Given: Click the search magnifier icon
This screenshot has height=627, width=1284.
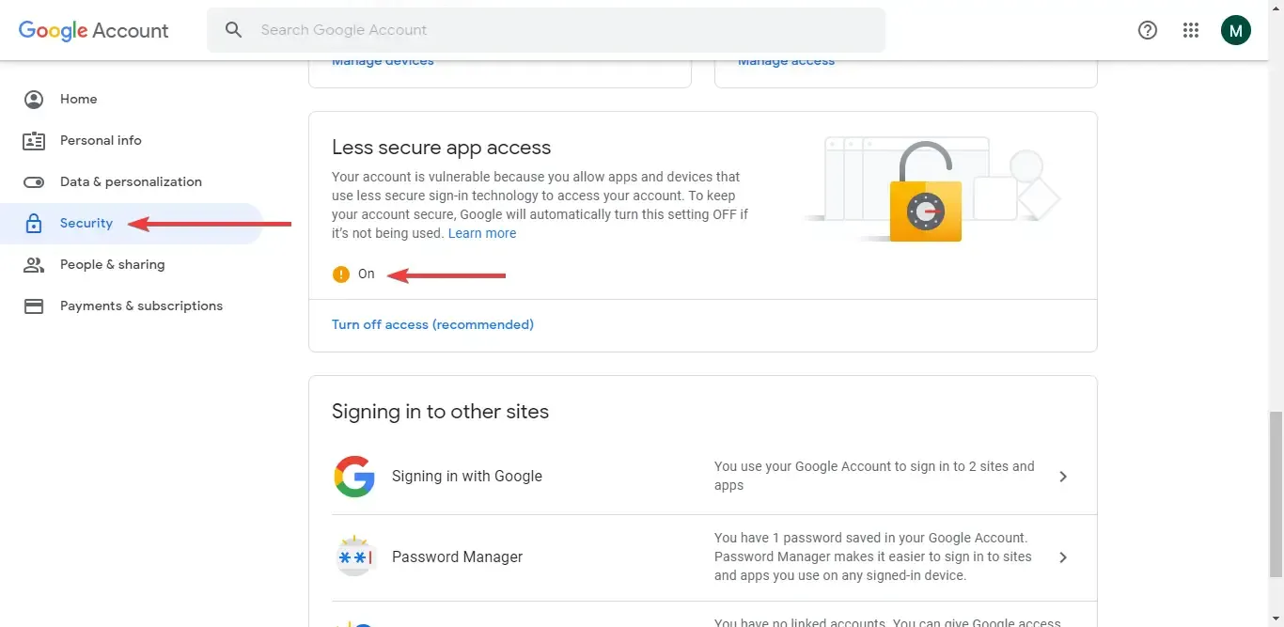Looking at the screenshot, I should (233, 29).
